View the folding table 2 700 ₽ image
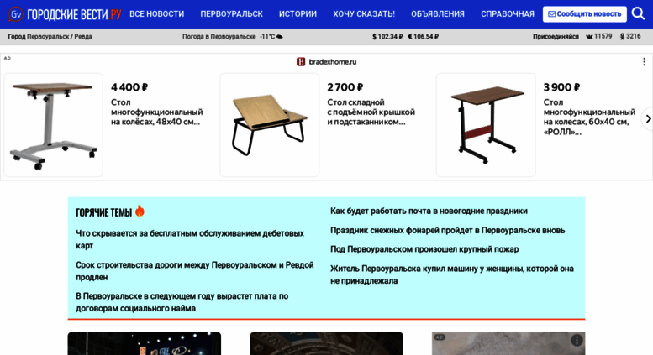 click(270, 125)
